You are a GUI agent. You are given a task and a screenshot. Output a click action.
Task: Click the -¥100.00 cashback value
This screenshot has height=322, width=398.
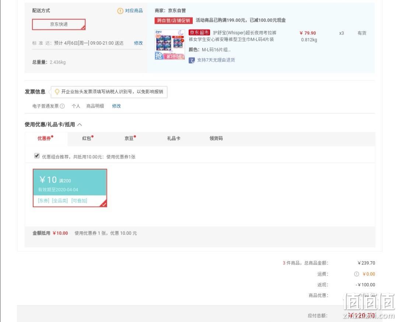point(365,285)
